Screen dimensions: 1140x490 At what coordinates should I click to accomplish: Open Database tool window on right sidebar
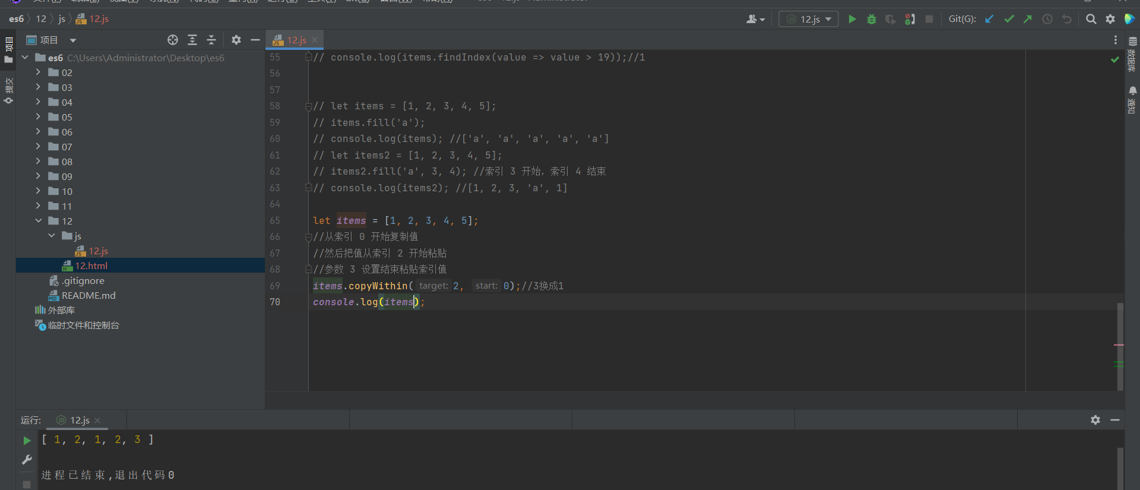point(1132,54)
